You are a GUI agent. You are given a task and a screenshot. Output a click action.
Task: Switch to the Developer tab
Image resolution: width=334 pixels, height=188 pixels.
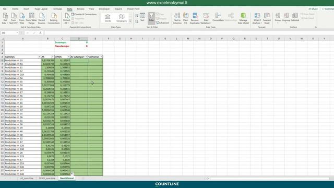coord(104,9)
